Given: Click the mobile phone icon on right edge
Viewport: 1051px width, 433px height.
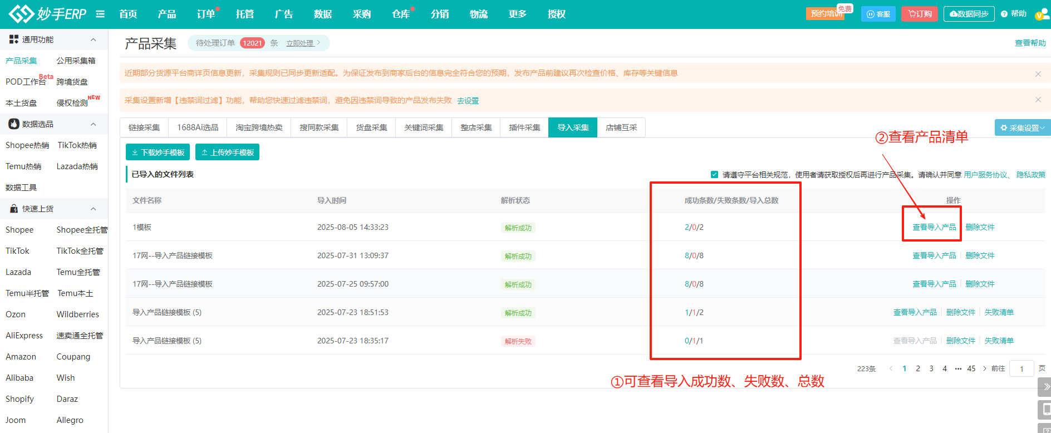Looking at the screenshot, I should [x=1045, y=410].
